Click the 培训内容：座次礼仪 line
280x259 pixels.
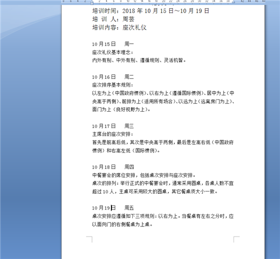tap(119, 28)
